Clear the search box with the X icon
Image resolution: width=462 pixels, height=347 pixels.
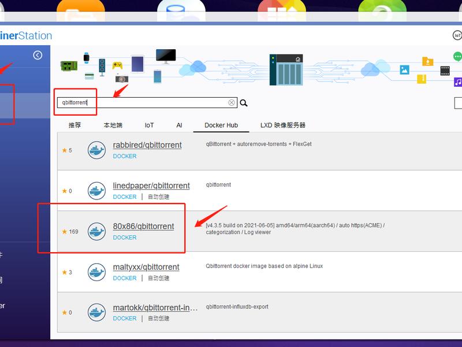coord(232,102)
